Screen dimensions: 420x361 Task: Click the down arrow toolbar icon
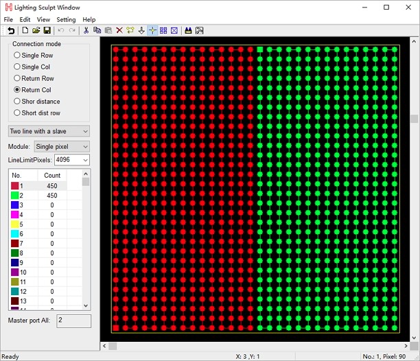coord(141,30)
